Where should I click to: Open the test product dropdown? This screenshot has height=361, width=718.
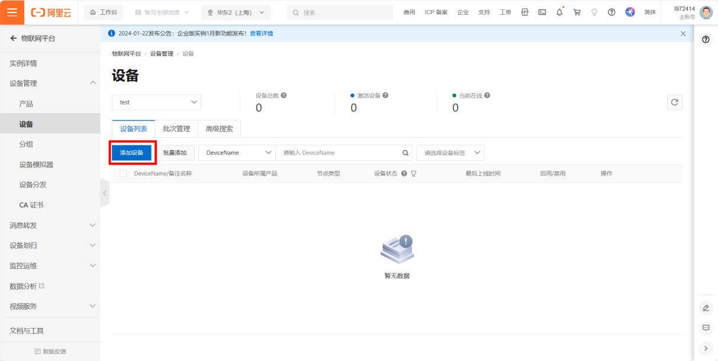coord(156,102)
